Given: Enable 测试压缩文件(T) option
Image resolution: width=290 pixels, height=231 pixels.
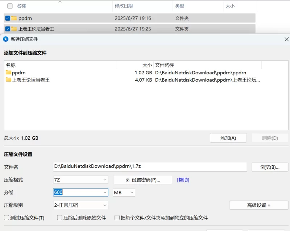Looking at the screenshot, I should [7, 218].
